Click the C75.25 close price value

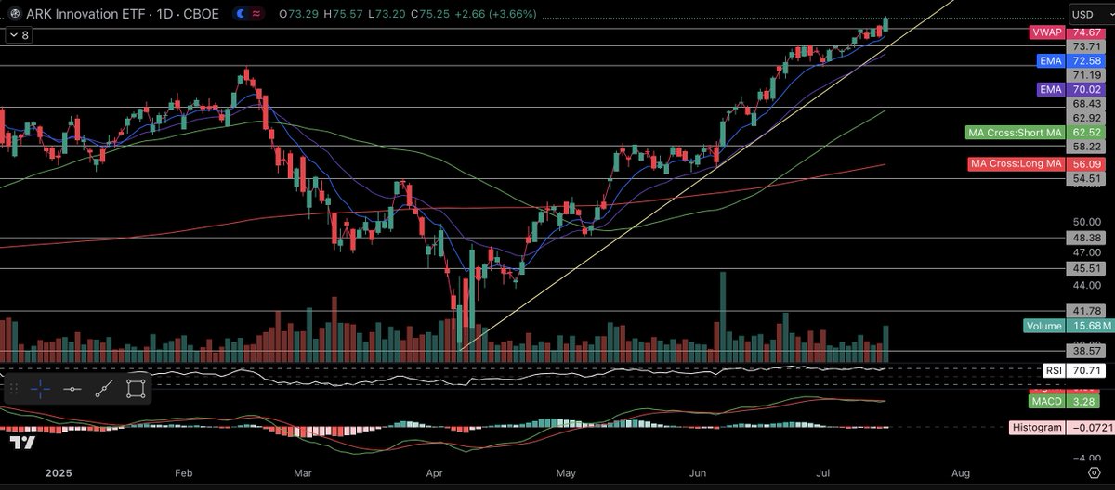(x=428, y=14)
